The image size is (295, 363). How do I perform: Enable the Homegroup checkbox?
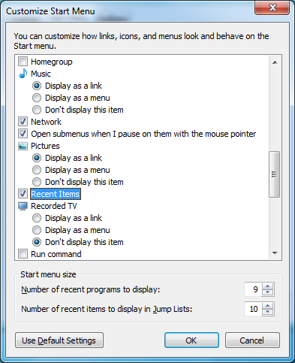click(x=23, y=62)
